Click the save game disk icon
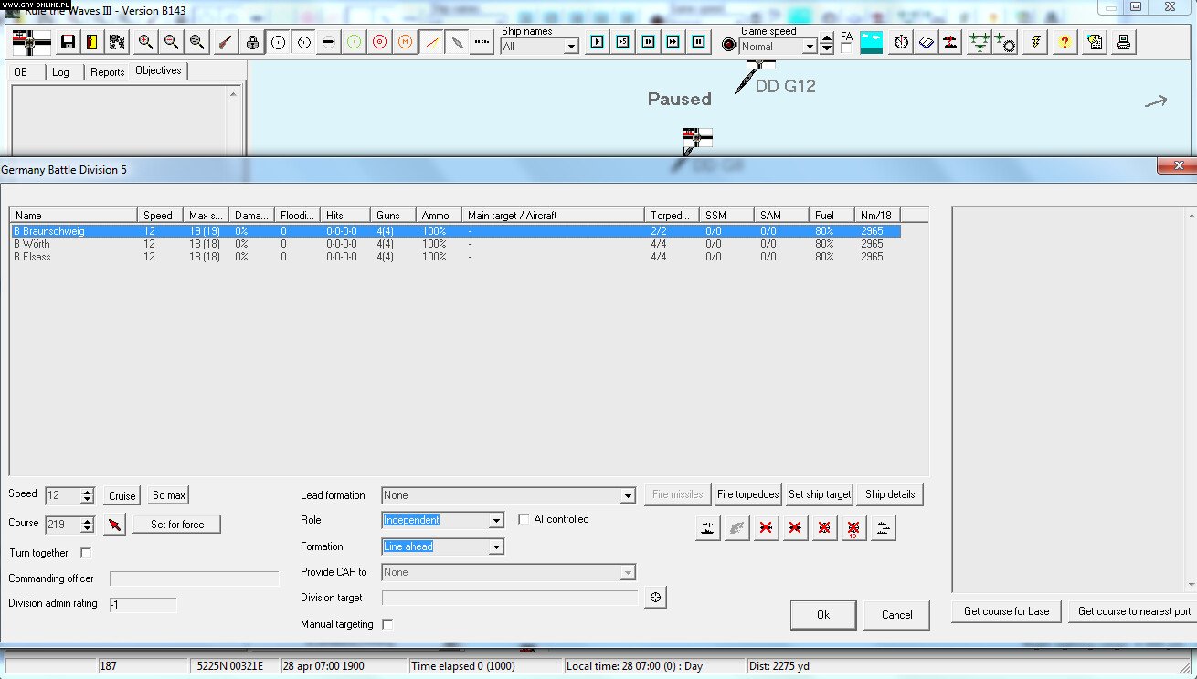The height and width of the screenshot is (679, 1197). click(x=67, y=41)
